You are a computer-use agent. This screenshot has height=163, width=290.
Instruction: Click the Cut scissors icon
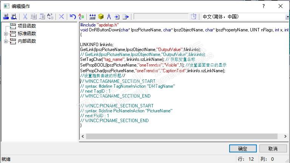click(x=25, y=17)
